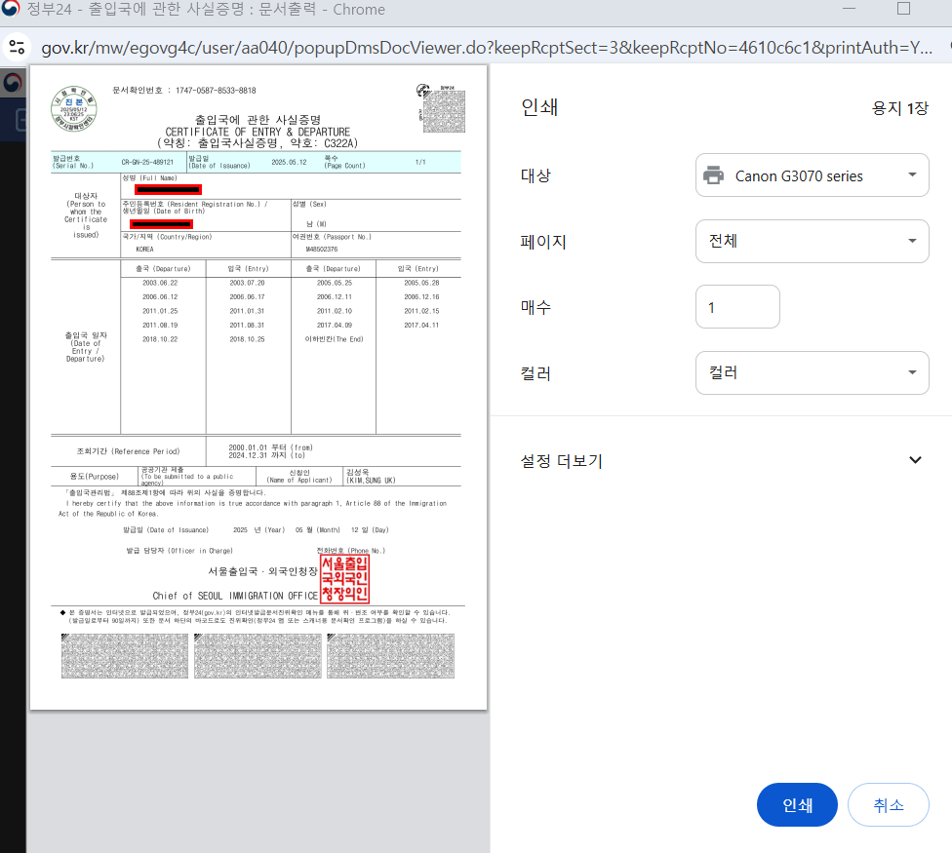Open the 컬러 color mode dropdown

coord(813,372)
